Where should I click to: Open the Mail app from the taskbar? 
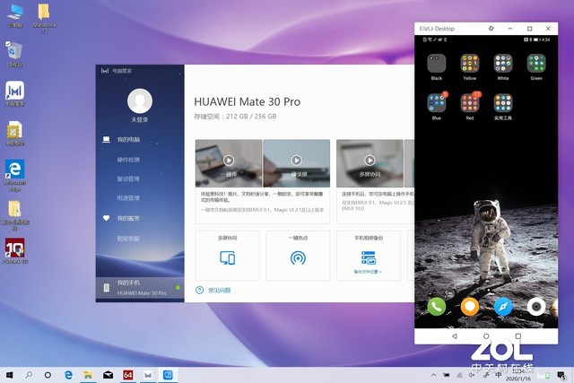pyautogui.click(x=108, y=375)
